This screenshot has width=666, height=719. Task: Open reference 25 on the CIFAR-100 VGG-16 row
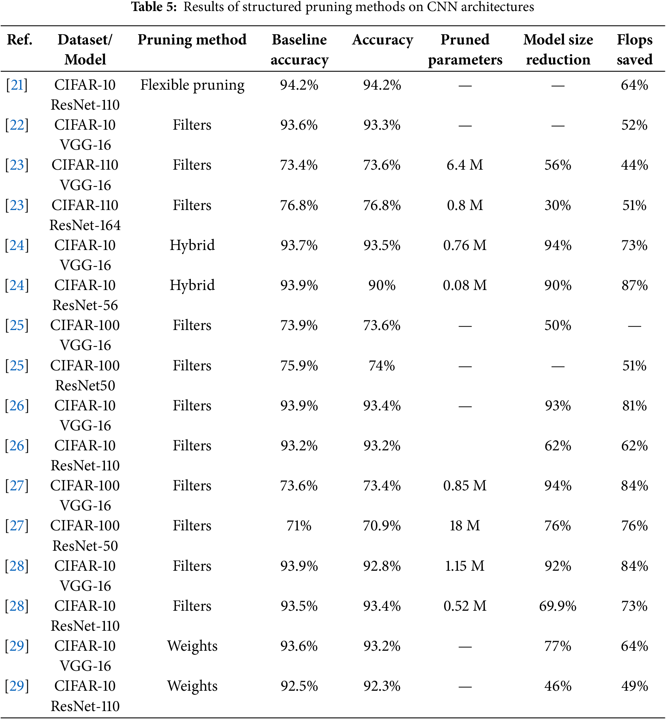[x=17, y=326]
